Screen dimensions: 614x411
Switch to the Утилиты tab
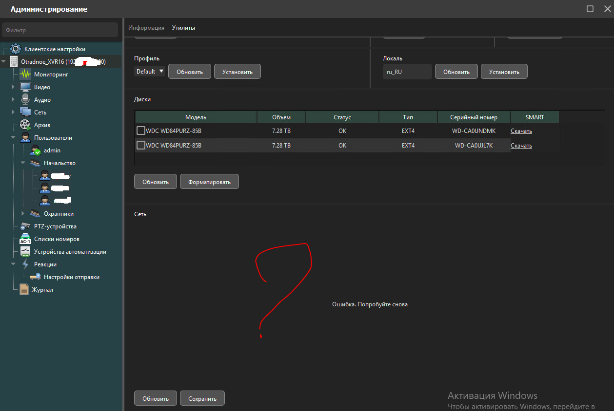[183, 28]
